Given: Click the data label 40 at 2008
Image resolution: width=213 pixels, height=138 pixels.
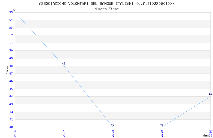Looking at the screenshot, I should click(113, 125).
